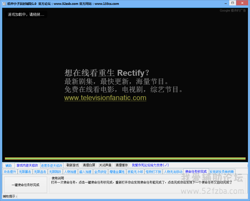
Task: Close the 机甲小子辰时辅助 window
Action: click(242, 3)
